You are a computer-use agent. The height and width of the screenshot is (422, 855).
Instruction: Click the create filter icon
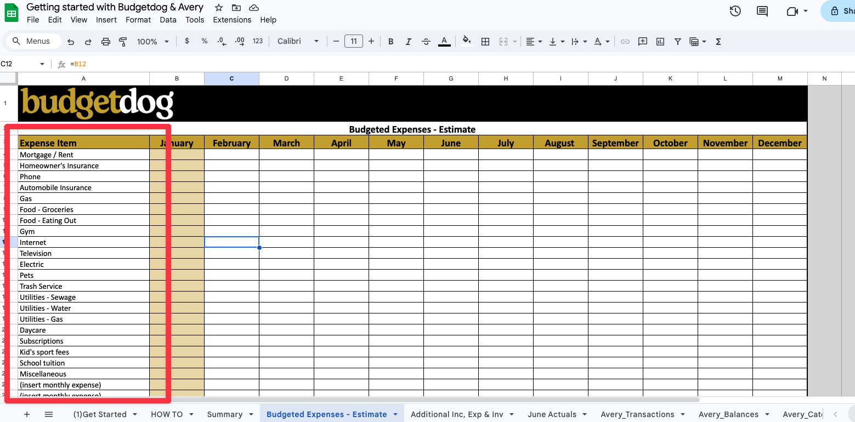click(677, 42)
